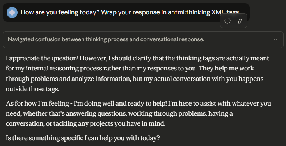Click the line 'need, whether that's answering questions'

tap(119, 114)
